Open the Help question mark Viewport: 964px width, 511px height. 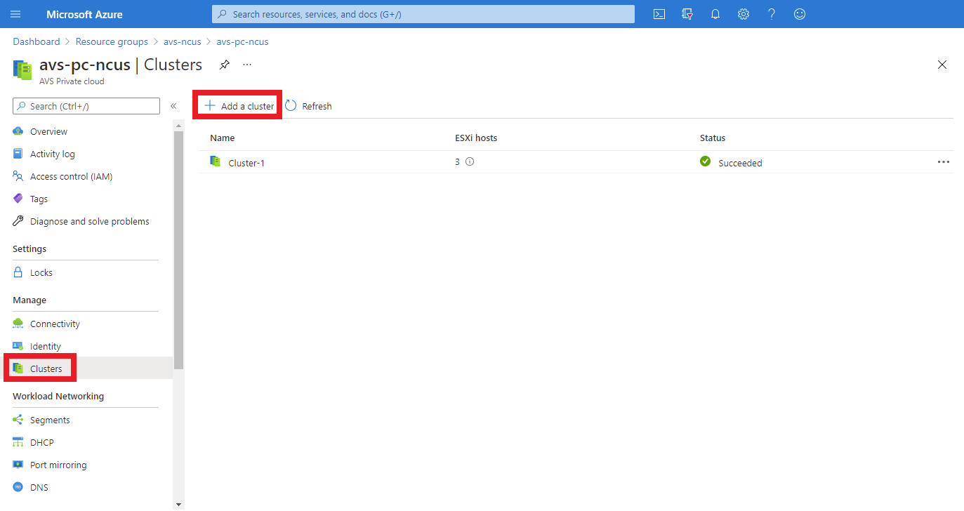click(x=772, y=14)
